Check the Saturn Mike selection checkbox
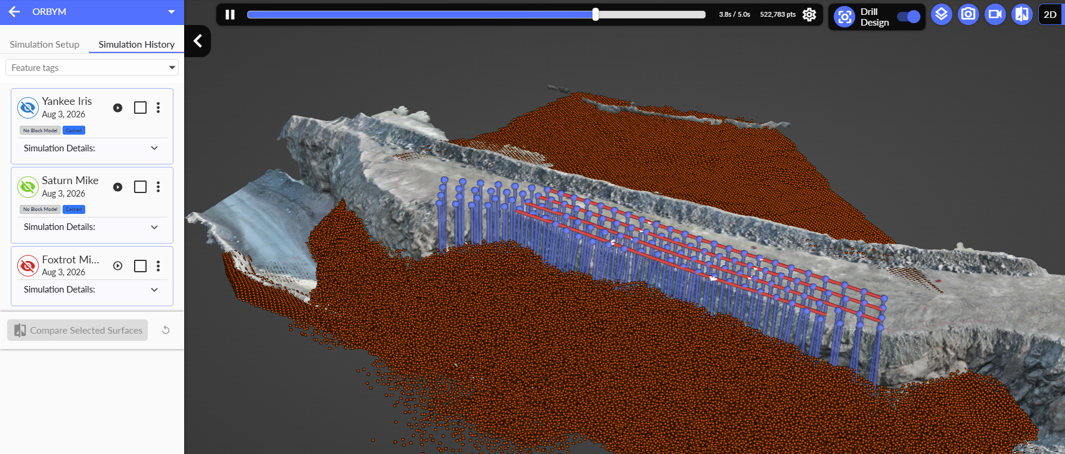This screenshot has width=1065, height=454. pos(141,187)
